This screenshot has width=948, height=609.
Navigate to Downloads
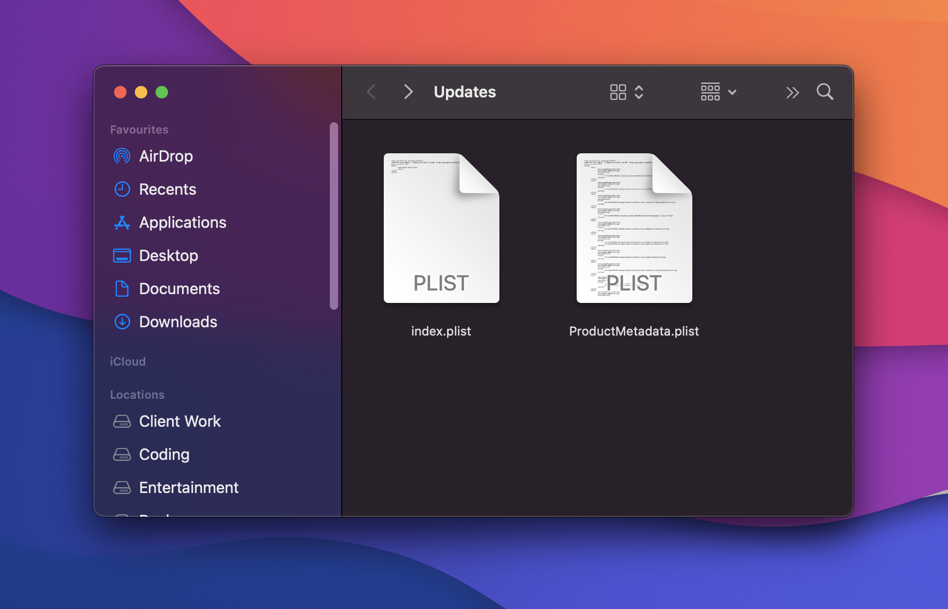[x=178, y=322]
